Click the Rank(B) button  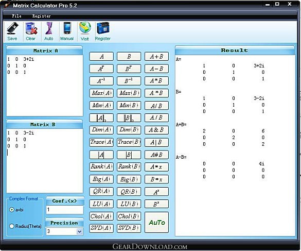(129, 167)
